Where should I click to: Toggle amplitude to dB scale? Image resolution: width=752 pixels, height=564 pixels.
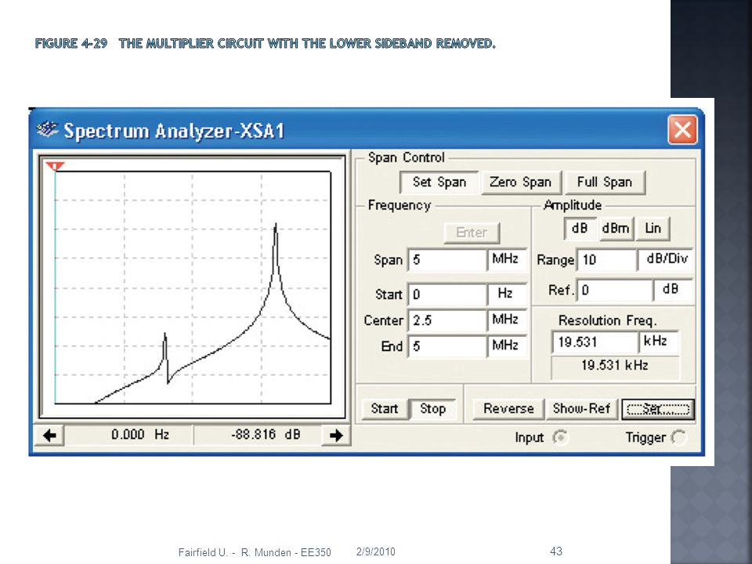tap(580, 228)
